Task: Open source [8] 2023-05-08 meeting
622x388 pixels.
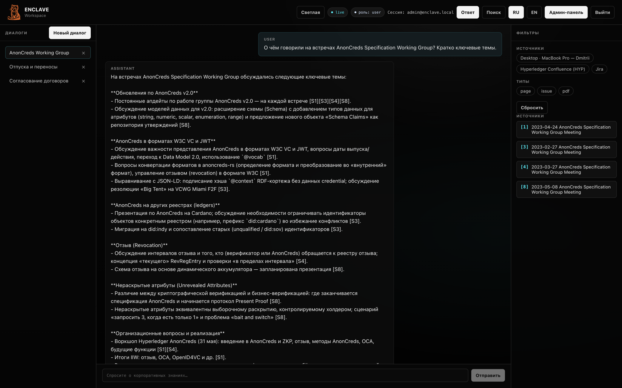Action: coord(566,190)
